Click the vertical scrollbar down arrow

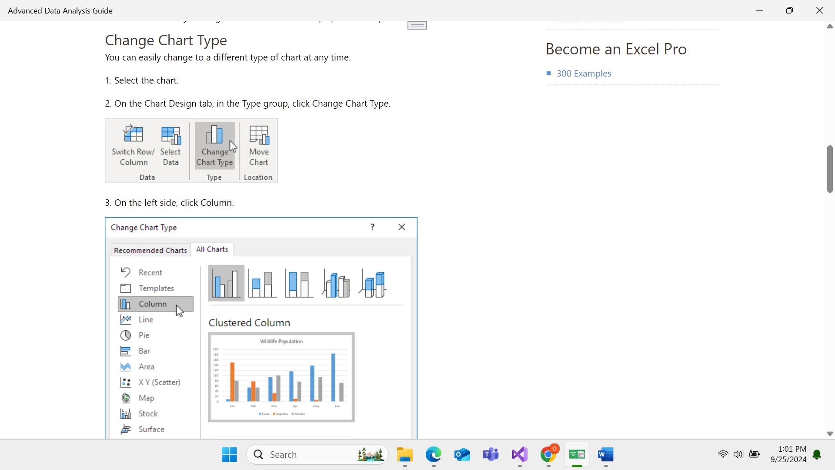click(829, 434)
